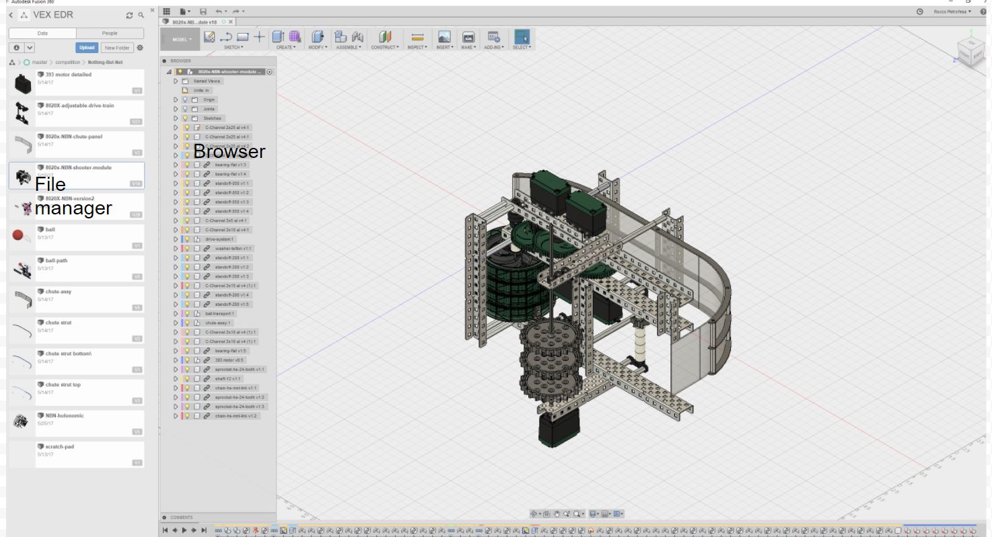Click the data panel grid icon

pos(166,11)
